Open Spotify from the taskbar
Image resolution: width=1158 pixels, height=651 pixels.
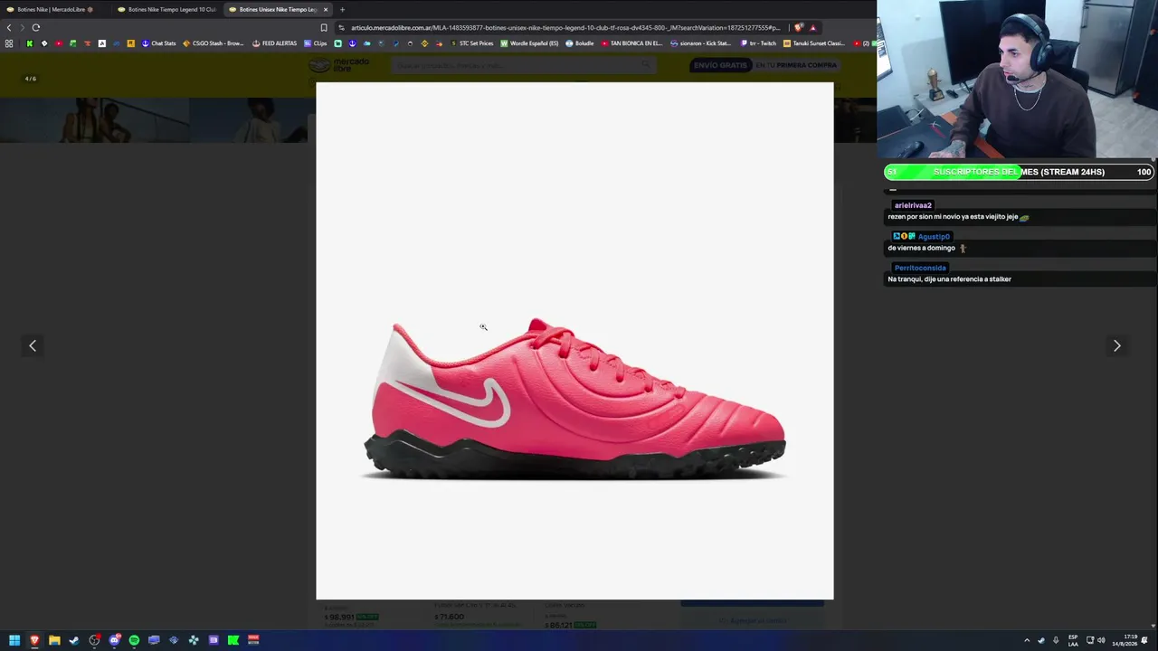tap(134, 640)
